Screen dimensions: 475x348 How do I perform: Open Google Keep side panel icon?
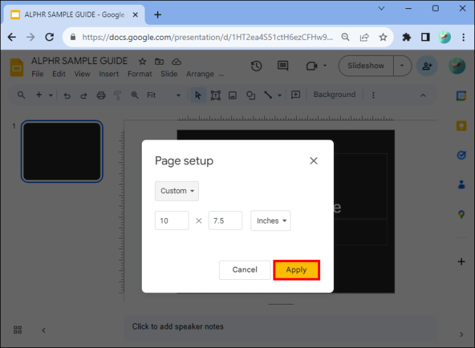click(x=461, y=125)
